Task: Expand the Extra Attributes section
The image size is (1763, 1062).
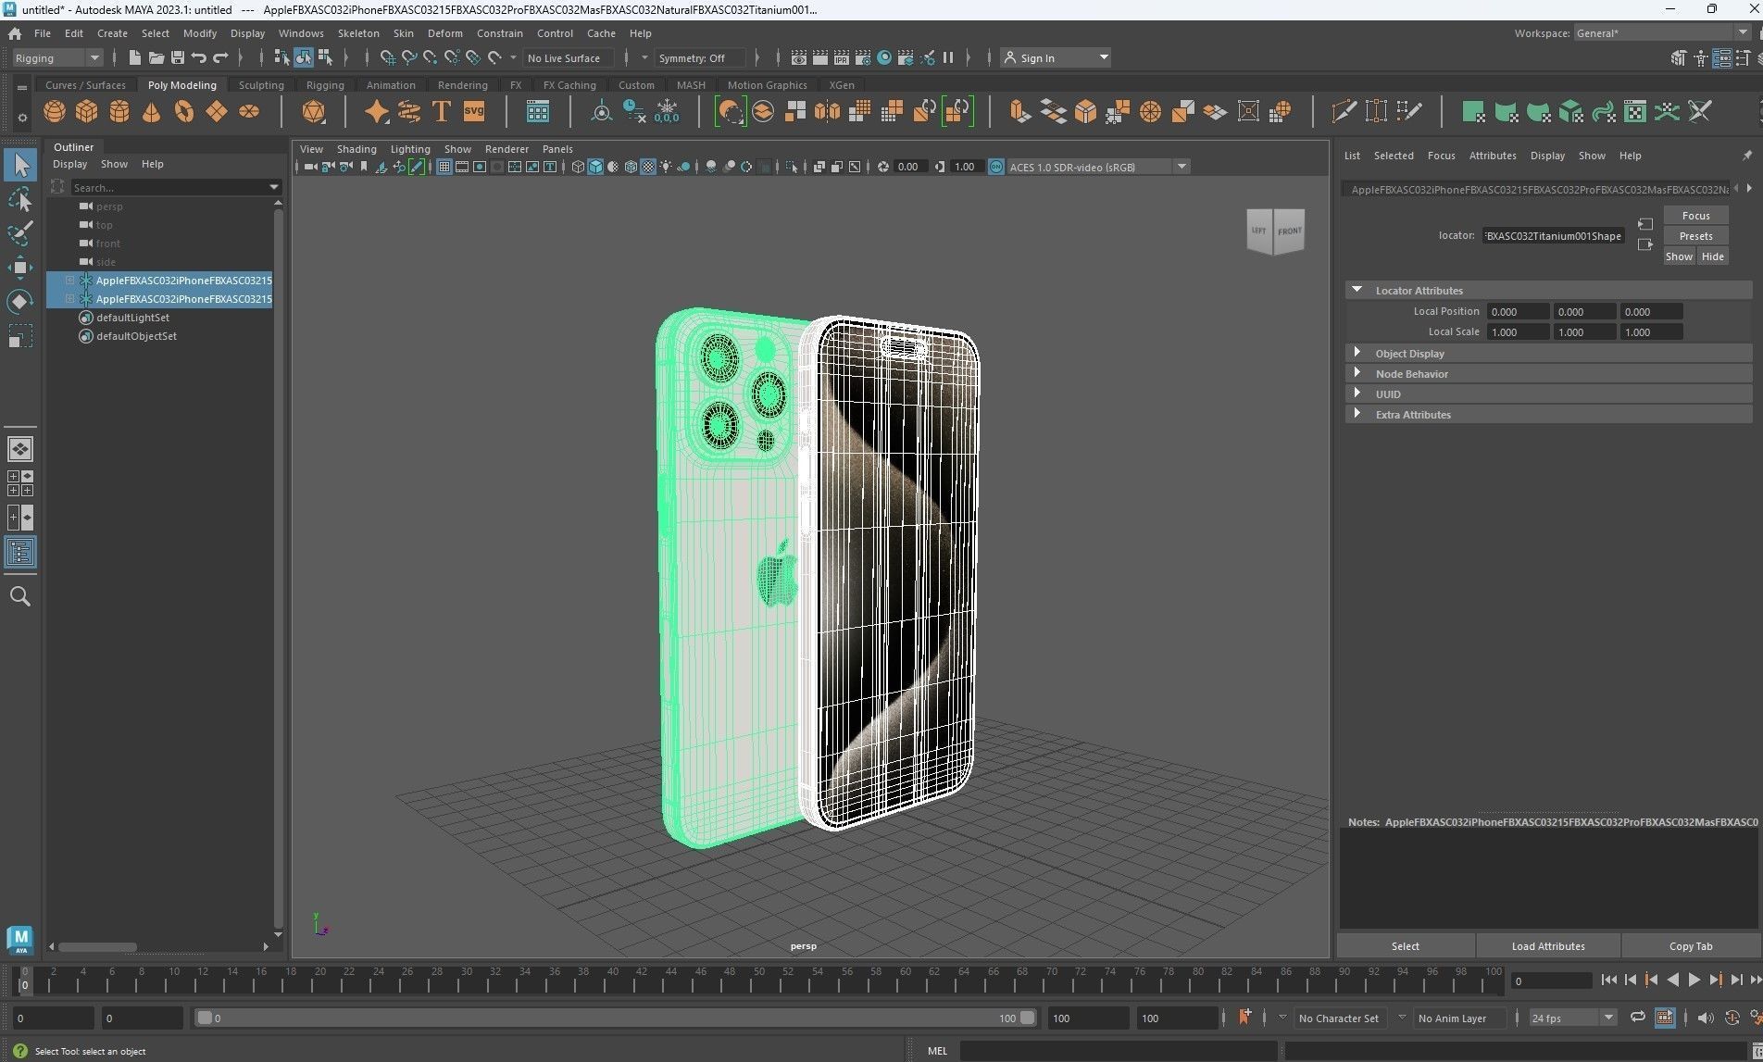Action: [x=1548, y=415]
